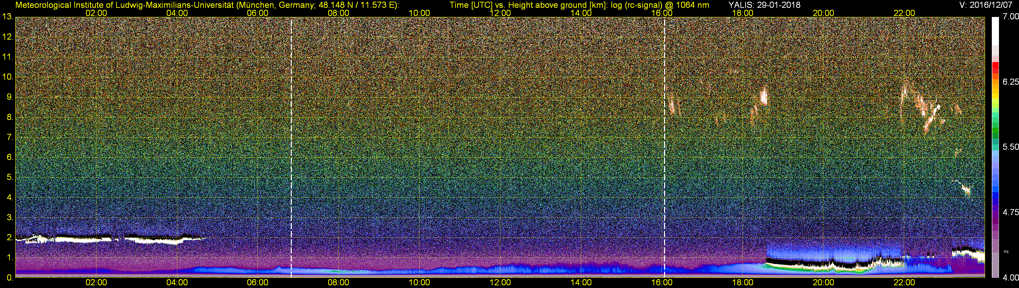Screen dimensions: 1019x288
Task: Select the 04:00 label on the top time axis
Action: (177, 13)
